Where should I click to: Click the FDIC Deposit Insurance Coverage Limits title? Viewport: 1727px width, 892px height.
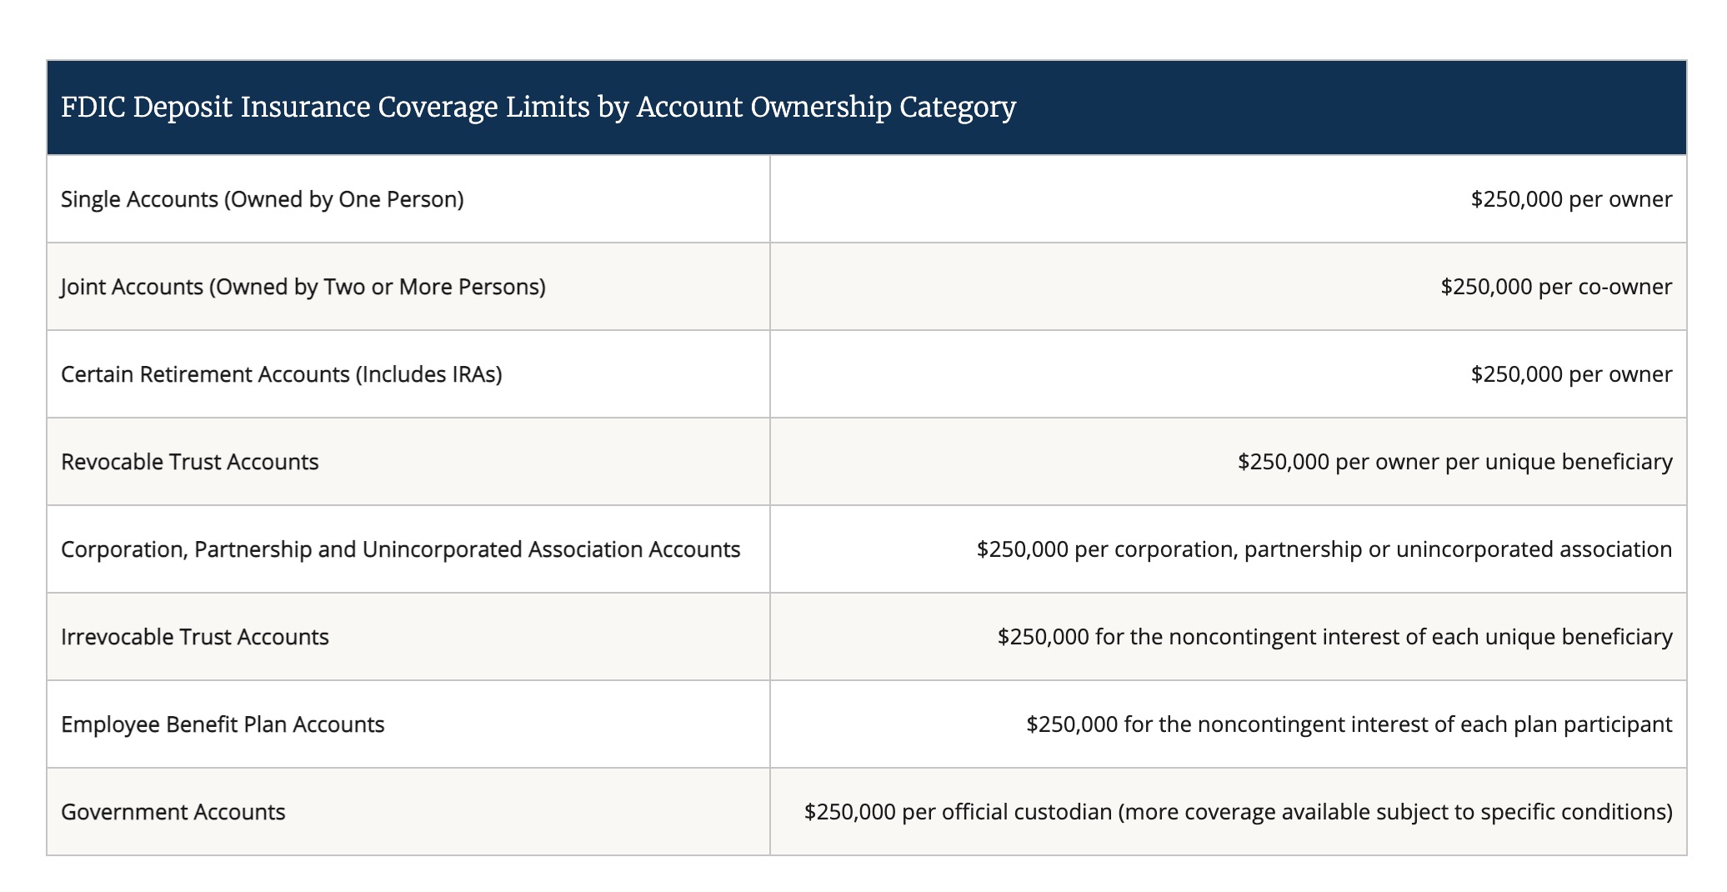(538, 108)
